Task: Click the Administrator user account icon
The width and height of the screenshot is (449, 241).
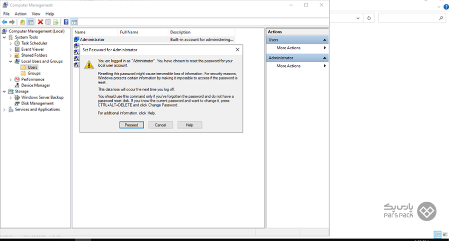Action: (x=76, y=39)
